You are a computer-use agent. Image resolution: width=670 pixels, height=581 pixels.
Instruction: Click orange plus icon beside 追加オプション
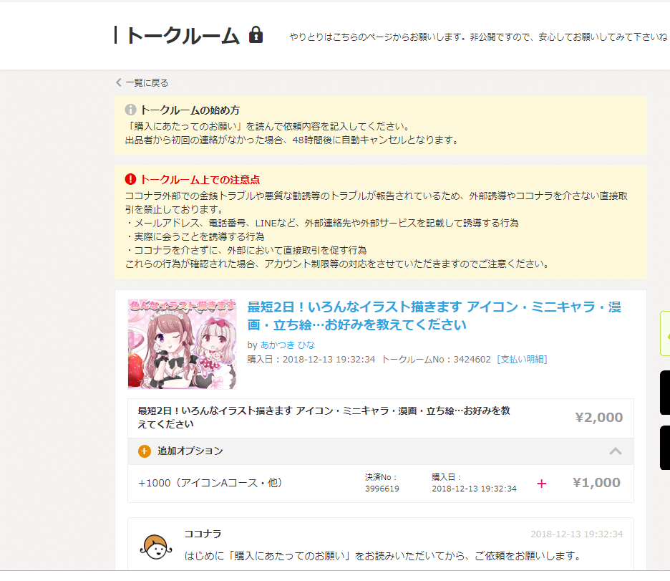(145, 451)
